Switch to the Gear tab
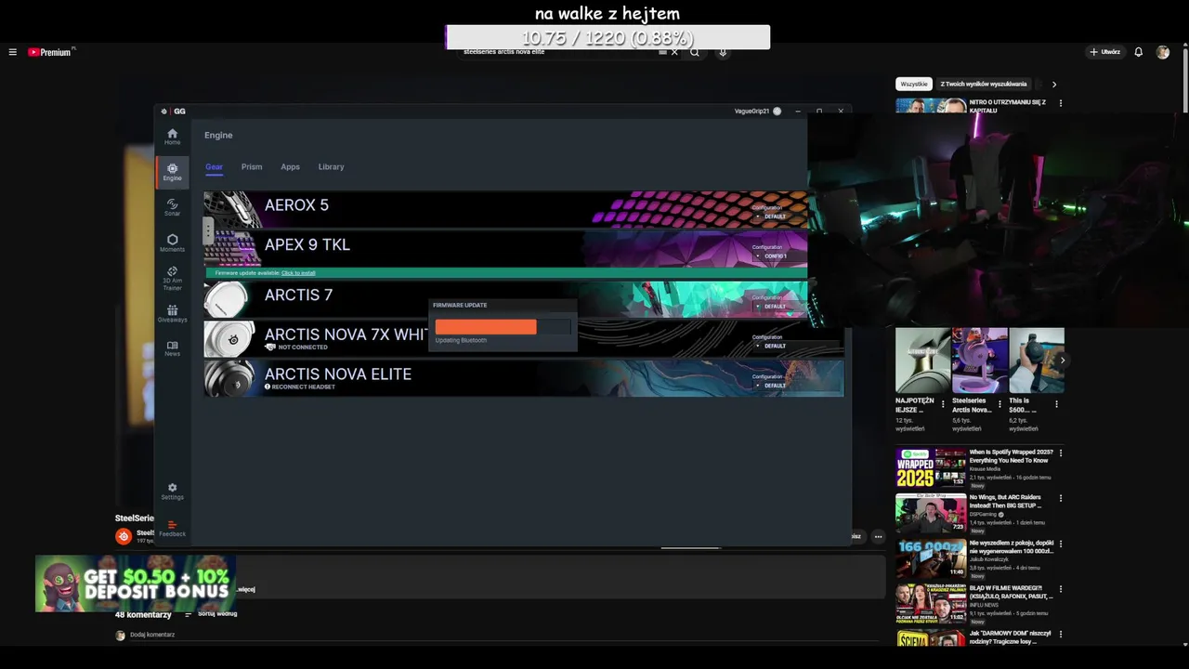The height and width of the screenshot is (669, 1189). [214, 167]
